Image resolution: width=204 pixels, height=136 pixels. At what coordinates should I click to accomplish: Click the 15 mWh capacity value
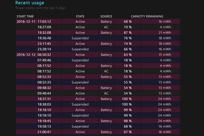tap(165, 55)
